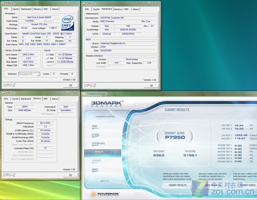
Task: Open OPTIONS in the 3DMark sidebar
Action: [x=96, y=135]
